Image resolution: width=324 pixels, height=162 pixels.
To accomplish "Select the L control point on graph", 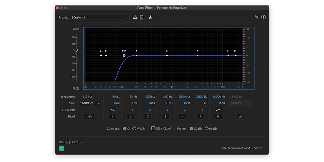I will 101,55.
